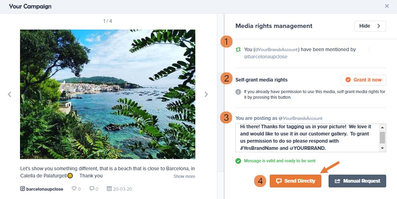Expand caption with Show more
The height and width of the screenshot is (199, 397).
point(184,176)
